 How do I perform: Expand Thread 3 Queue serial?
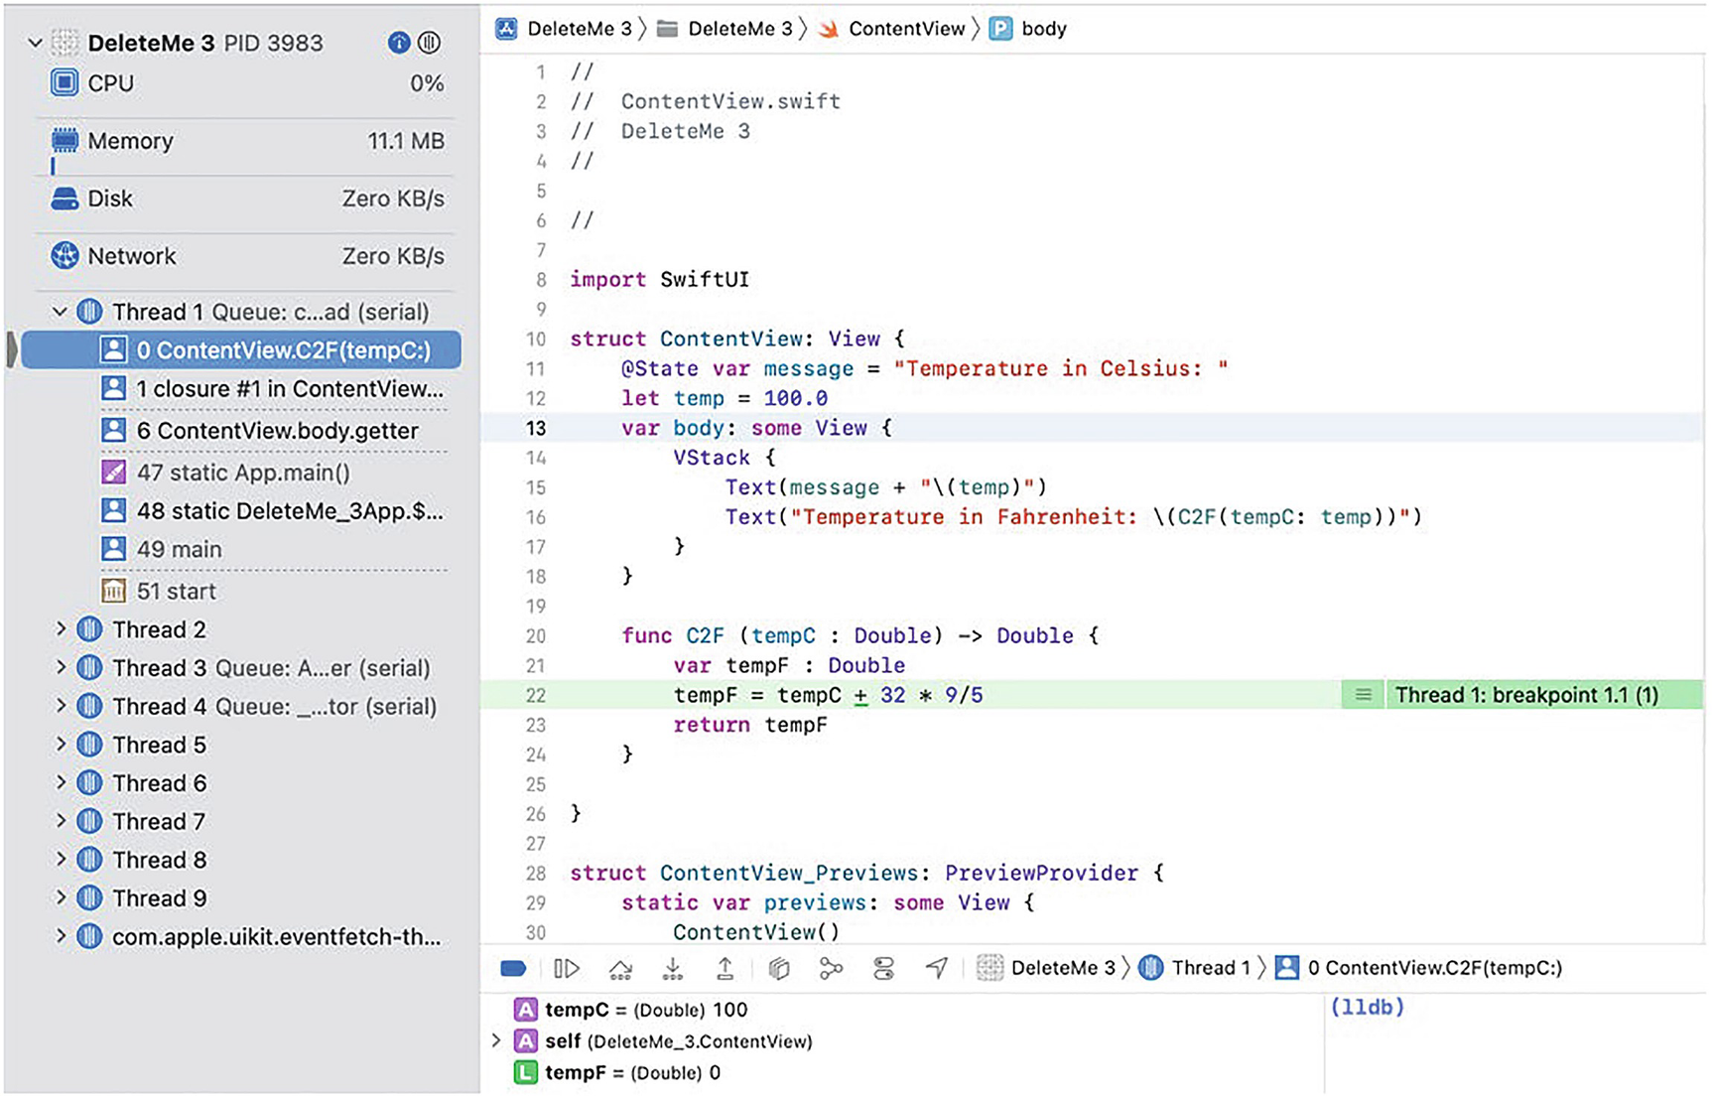point(61,668)
